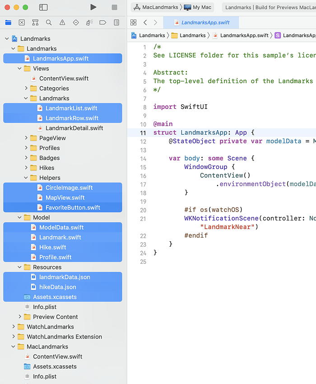Open the Debug navigator

pyautogui.click(x=89, y=23)
